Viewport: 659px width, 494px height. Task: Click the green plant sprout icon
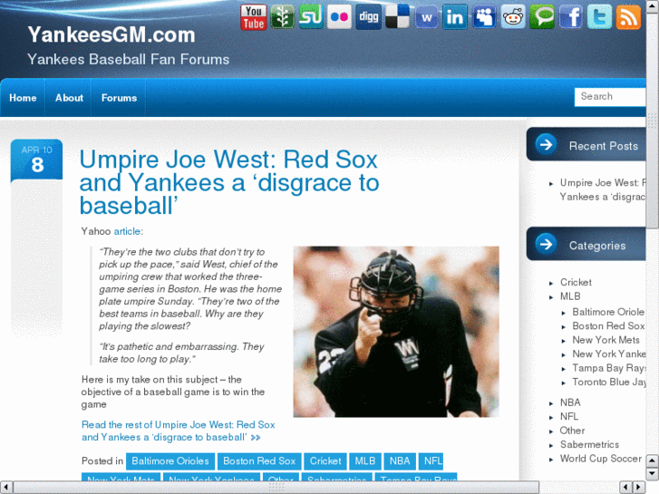(x=282, y=17)
